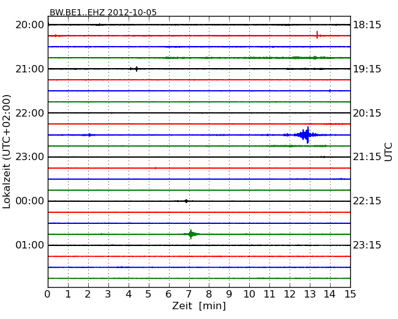Click the 20:15 UTC tick label
The image size is (398, 319).
coord(367,113)
